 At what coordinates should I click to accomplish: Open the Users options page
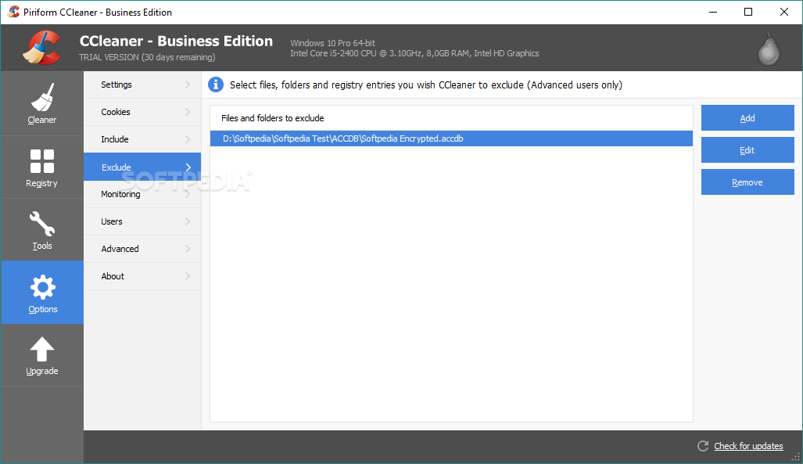[142, 221]
